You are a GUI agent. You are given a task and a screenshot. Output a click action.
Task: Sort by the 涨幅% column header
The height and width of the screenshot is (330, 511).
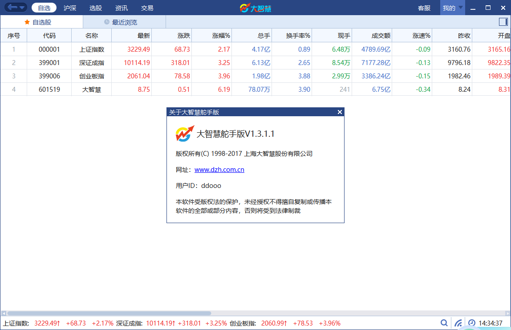pos(212,36)
